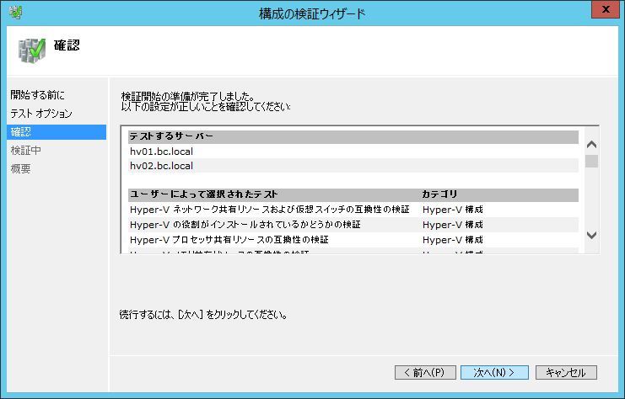Image resolution: width=625 pixels, height=399 pixels.
Task: Select the 概要 step
Action: 21,168
